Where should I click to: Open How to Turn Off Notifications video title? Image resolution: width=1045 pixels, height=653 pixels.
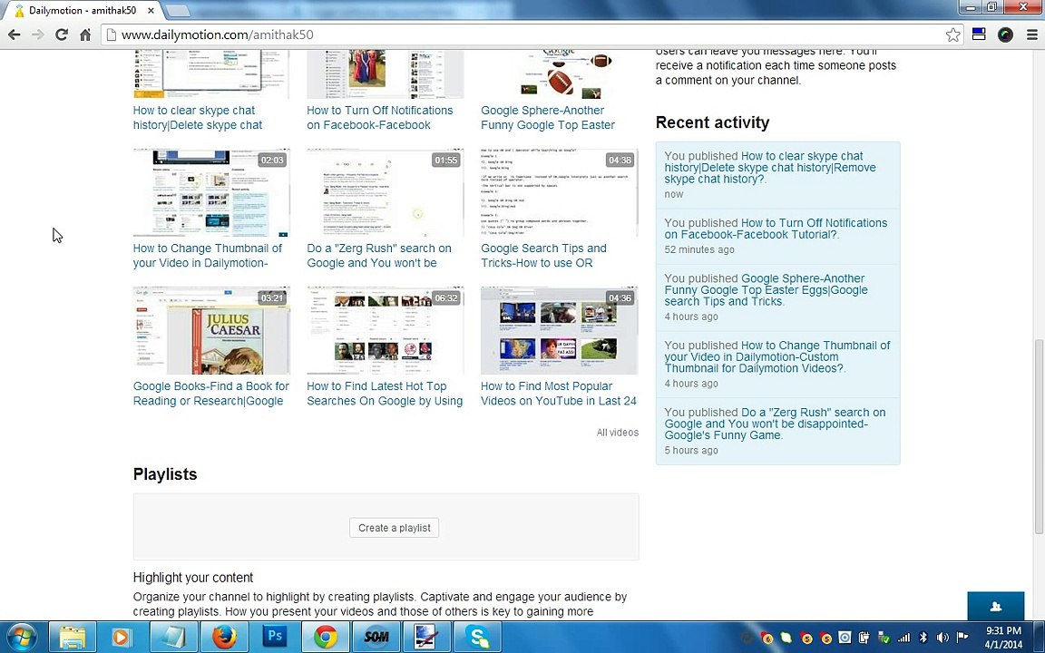[380, 118]
